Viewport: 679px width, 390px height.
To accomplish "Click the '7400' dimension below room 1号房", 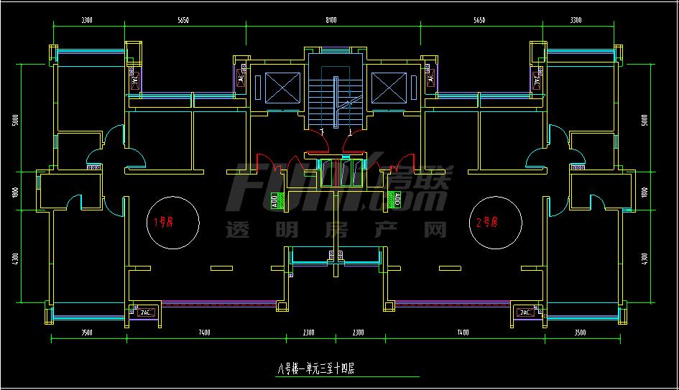I will (x=204, y=333).
